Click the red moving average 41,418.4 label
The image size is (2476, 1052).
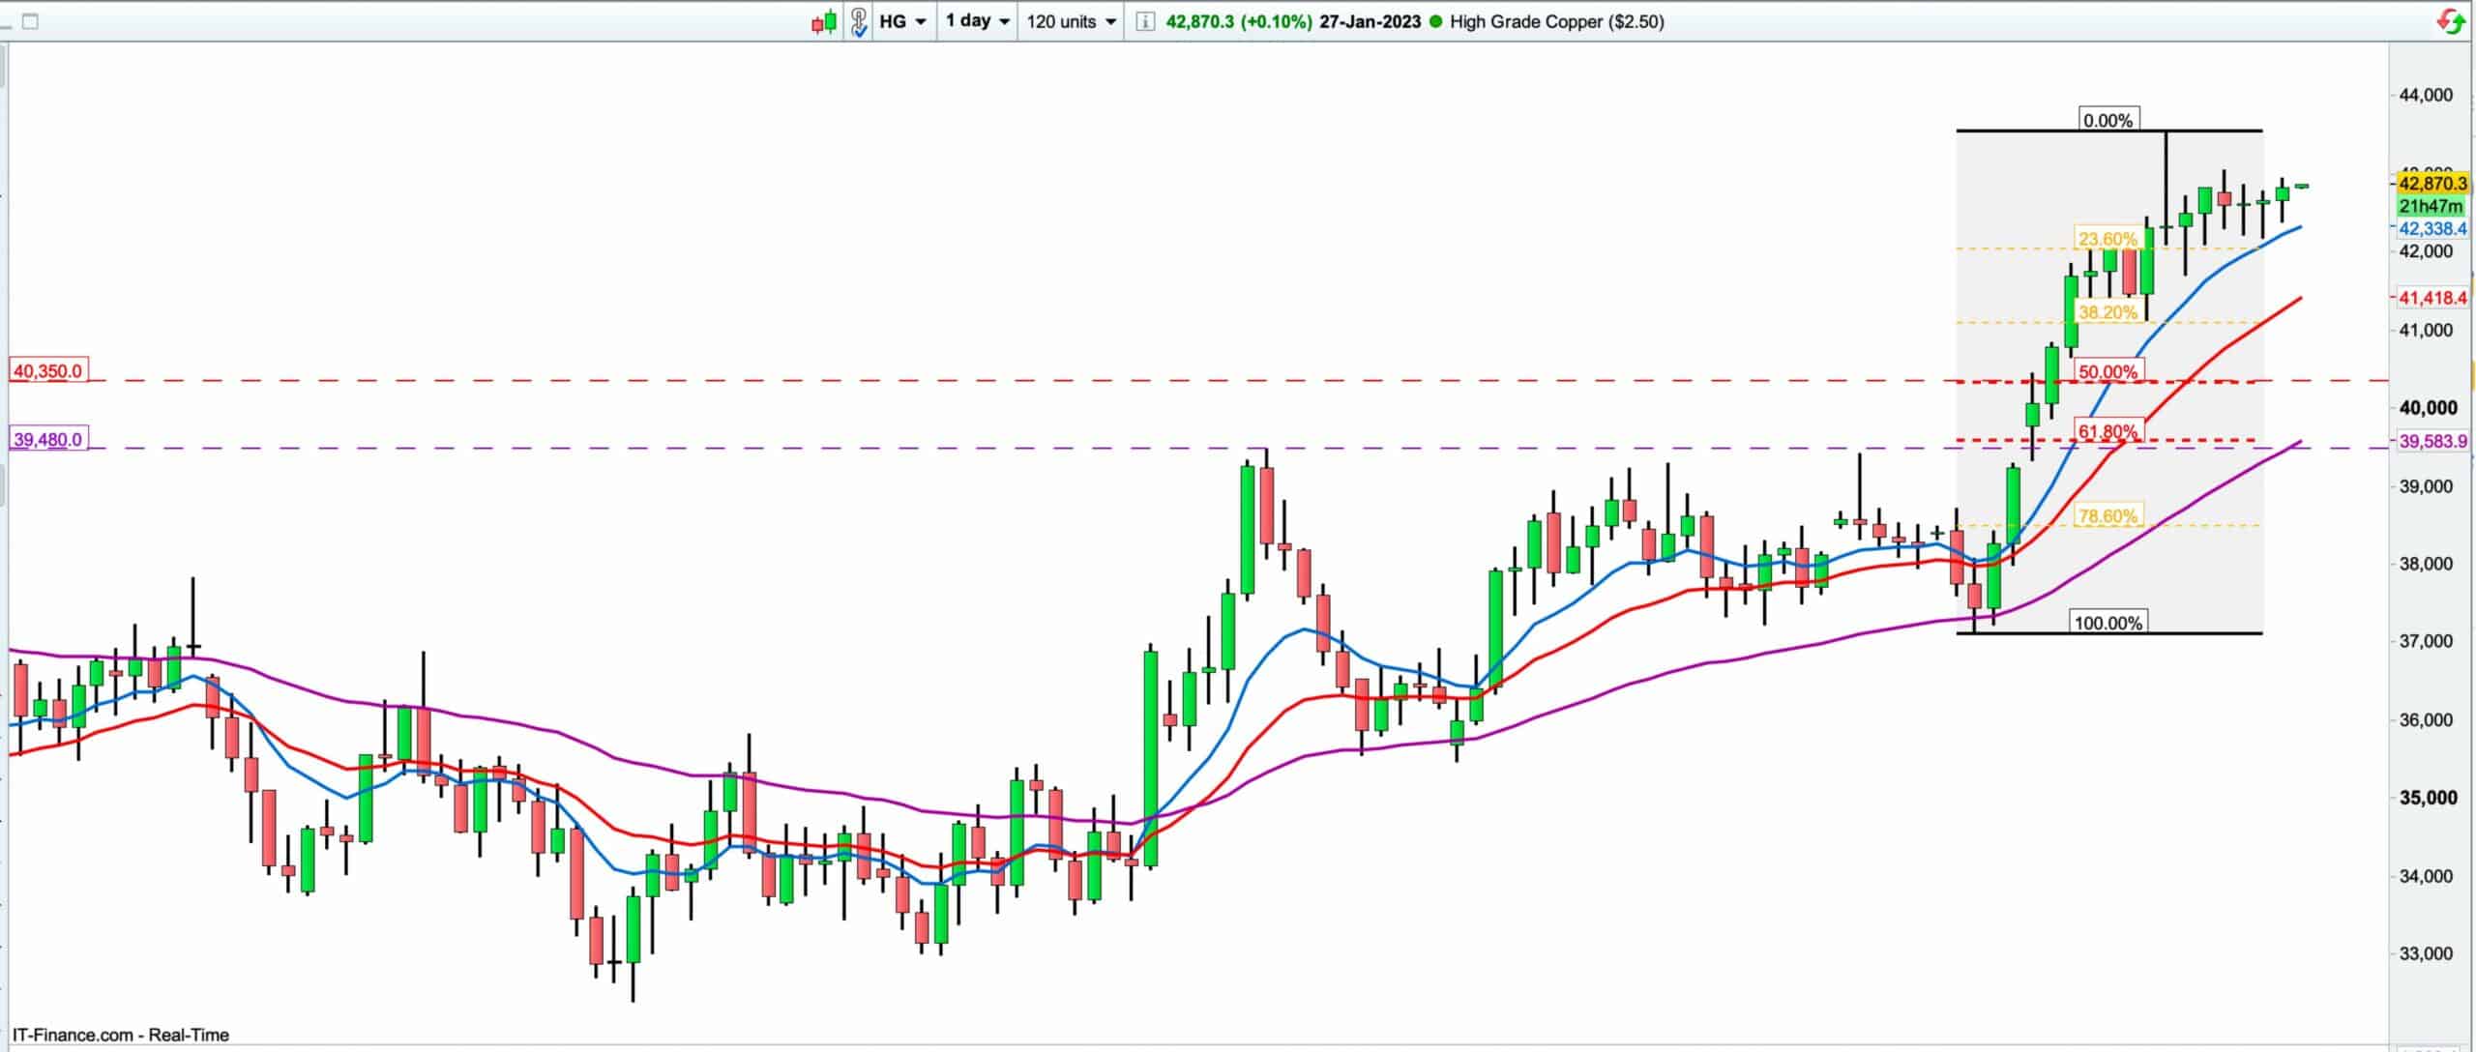click(x=2432, y=298)
